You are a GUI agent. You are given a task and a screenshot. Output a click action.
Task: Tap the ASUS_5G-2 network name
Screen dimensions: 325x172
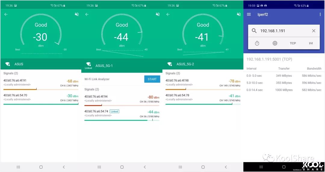click(x=185, y=64)
